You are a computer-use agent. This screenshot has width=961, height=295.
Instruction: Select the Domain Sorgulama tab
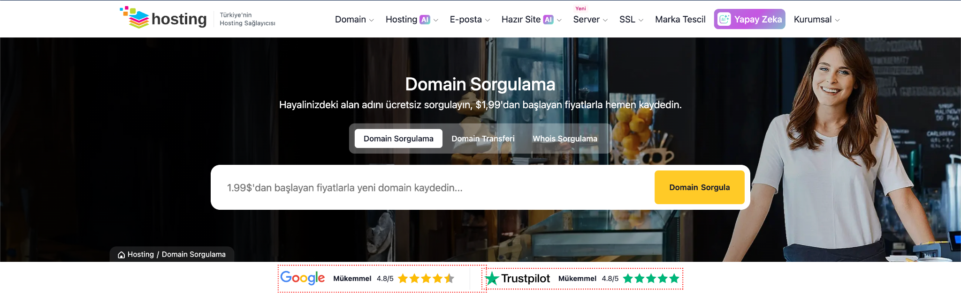click(398, 139)
